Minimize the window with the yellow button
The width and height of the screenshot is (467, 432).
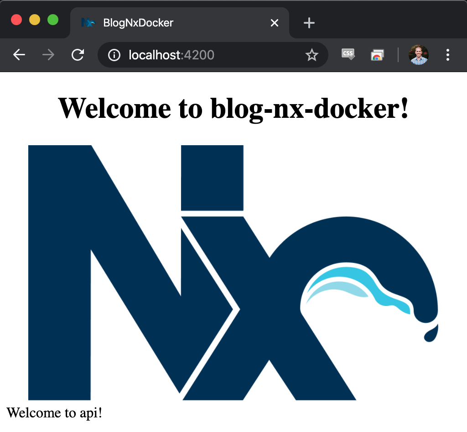pyautogui.click(x=35, y=20)
